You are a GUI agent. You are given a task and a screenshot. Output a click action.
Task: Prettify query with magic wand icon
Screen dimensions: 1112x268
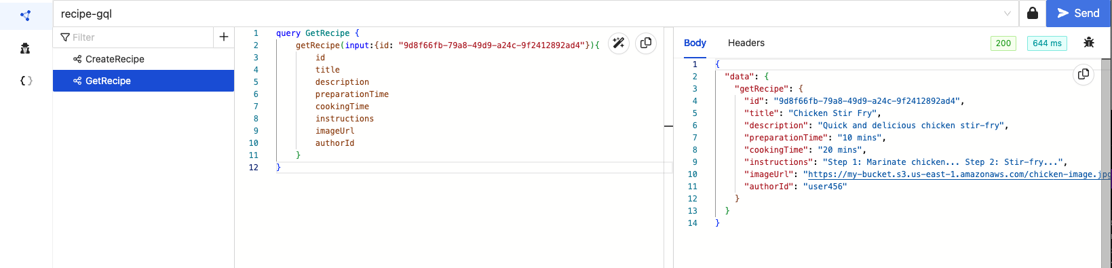[x=619, y=43]
